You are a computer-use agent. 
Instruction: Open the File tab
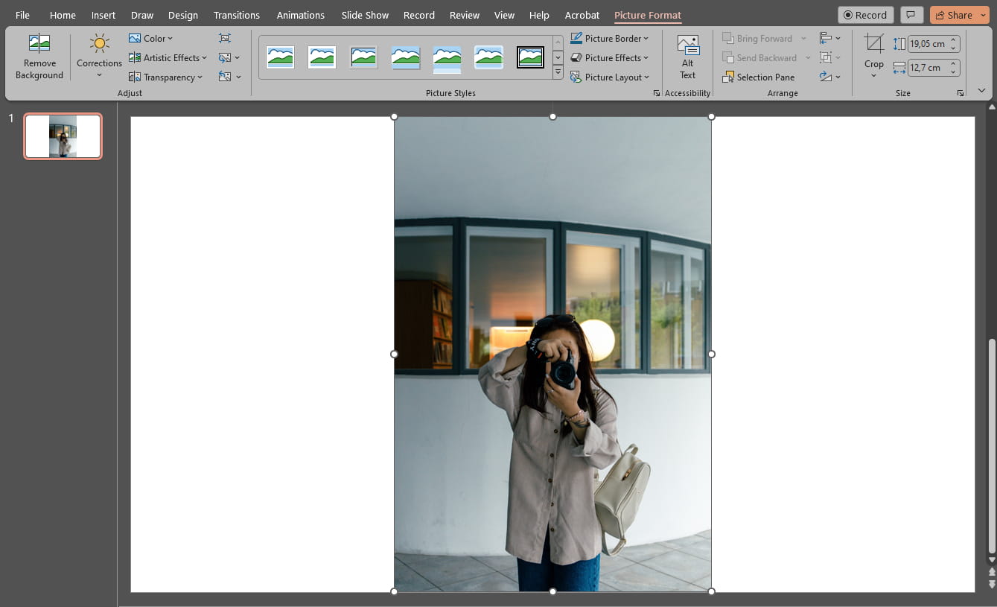pyautogui.click(x=23, y=15)
